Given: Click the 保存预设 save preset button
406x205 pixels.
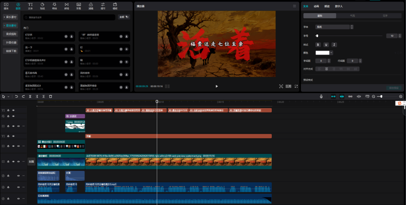Looking at the screenshot, I should tap(394, 88).
